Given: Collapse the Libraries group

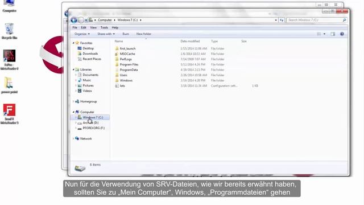Looking at the screenshot, I should point(73,69).
